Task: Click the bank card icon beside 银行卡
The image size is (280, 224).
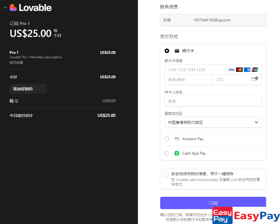Action: tap(177, 51)
